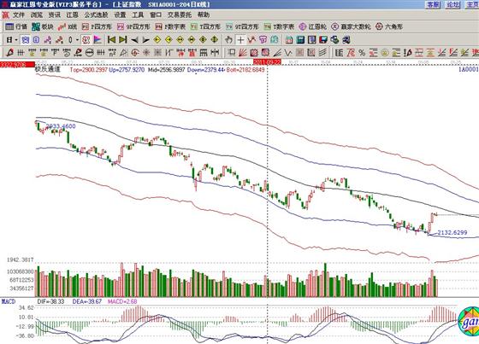The height and width of the screenshot is (344, 479).
Task: Select the red spiral drawing tool
Action: point(135,53)
